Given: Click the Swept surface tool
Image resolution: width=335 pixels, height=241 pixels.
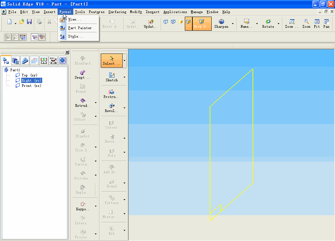Looking at the screenshot, I should click(x=82, y=75).
